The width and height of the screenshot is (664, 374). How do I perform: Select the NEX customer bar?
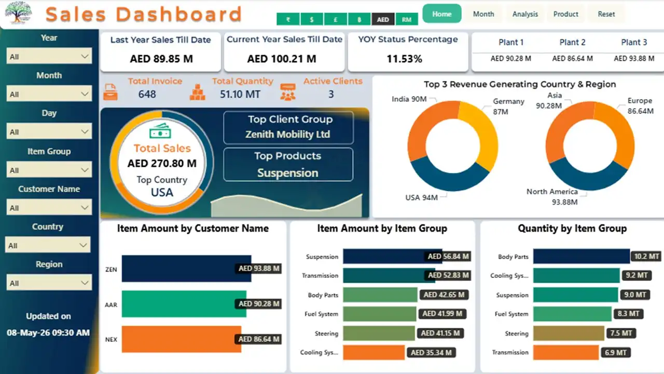[181, 339]
